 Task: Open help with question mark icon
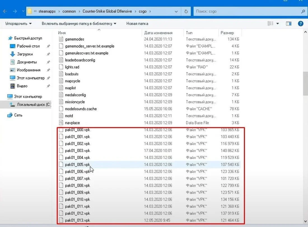coord(300,24)
